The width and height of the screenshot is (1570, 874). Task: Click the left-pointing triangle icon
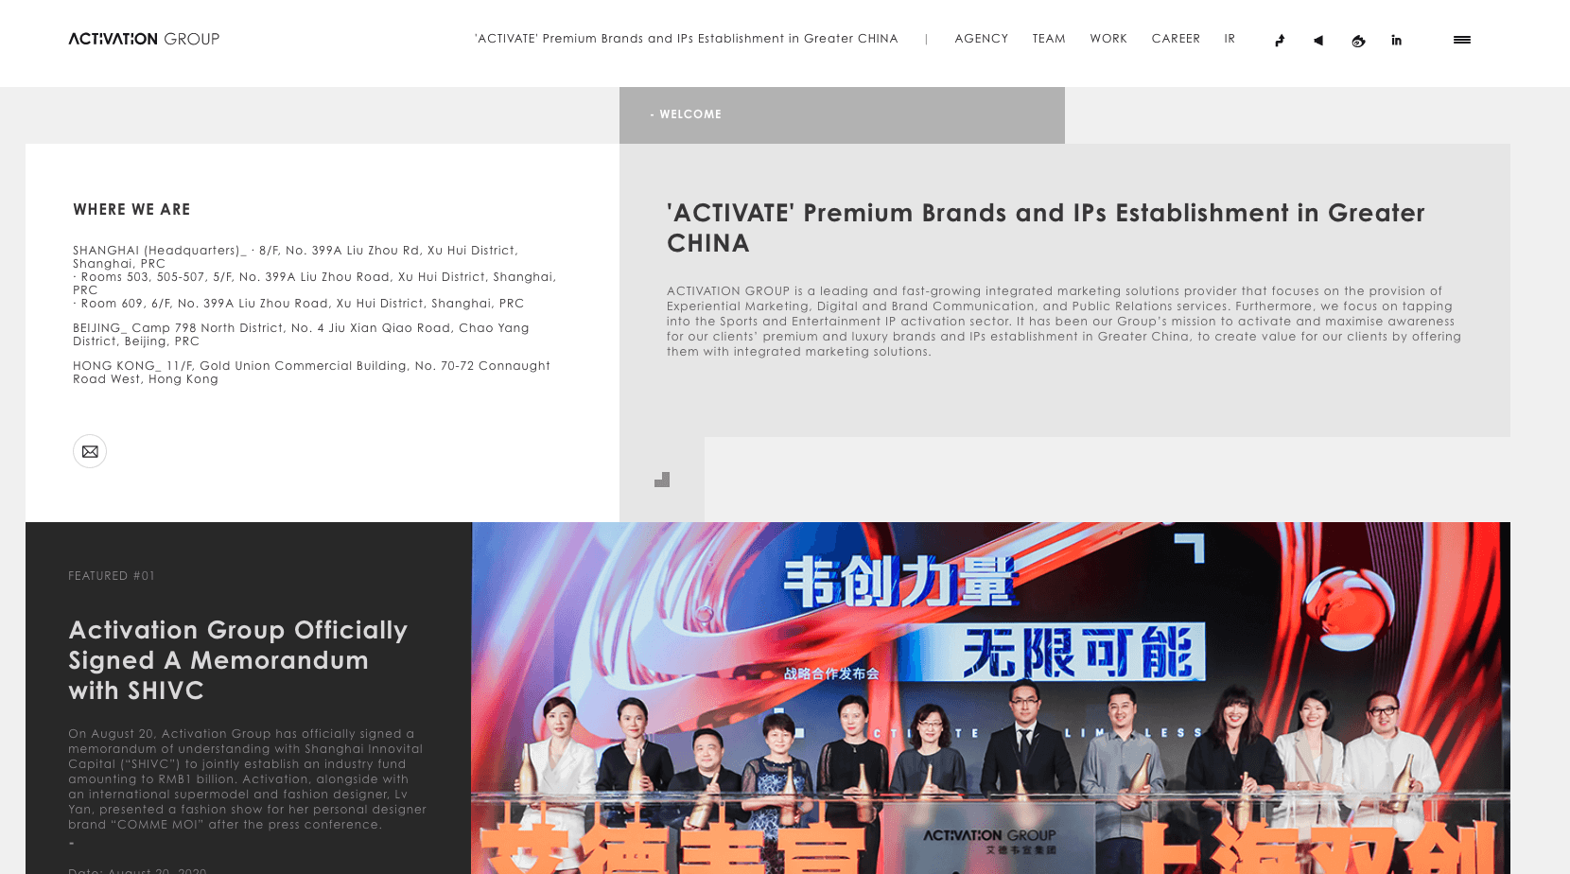(1318, 40)
